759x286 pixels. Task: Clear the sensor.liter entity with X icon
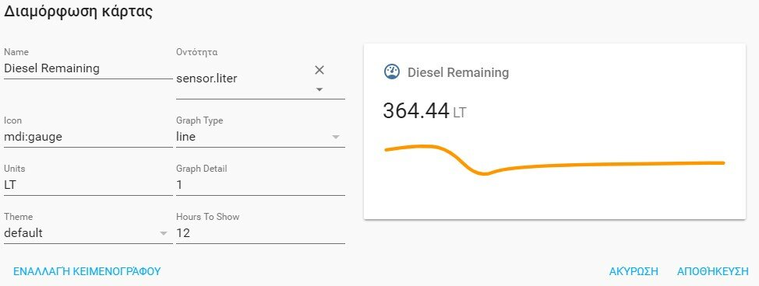[319, 70]
